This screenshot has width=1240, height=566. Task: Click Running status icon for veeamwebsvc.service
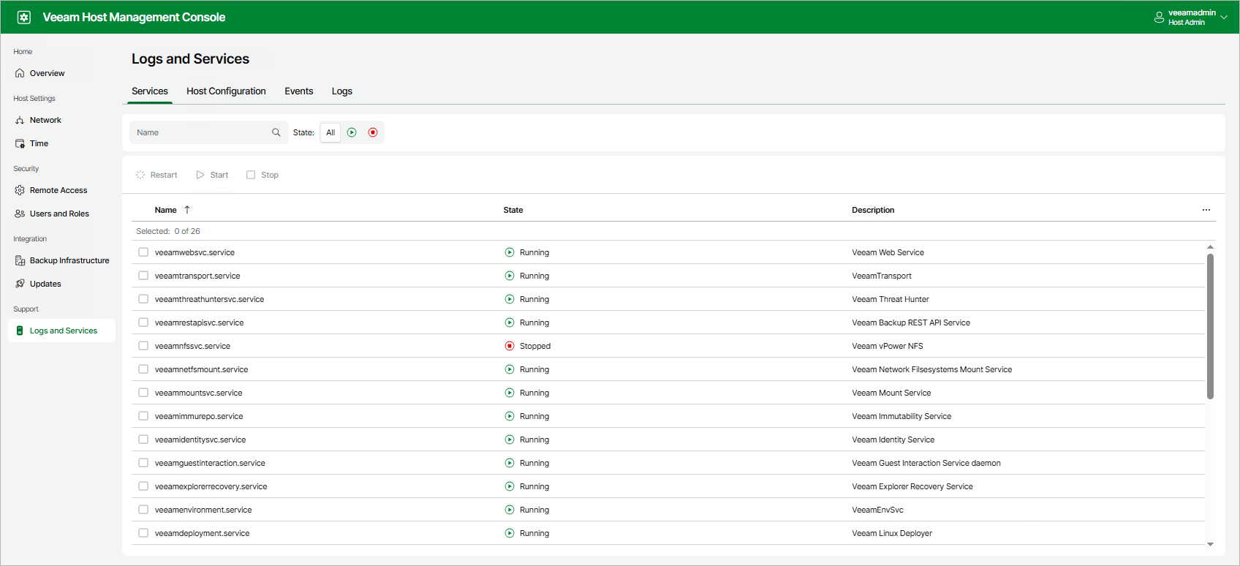tap(510, 252)
